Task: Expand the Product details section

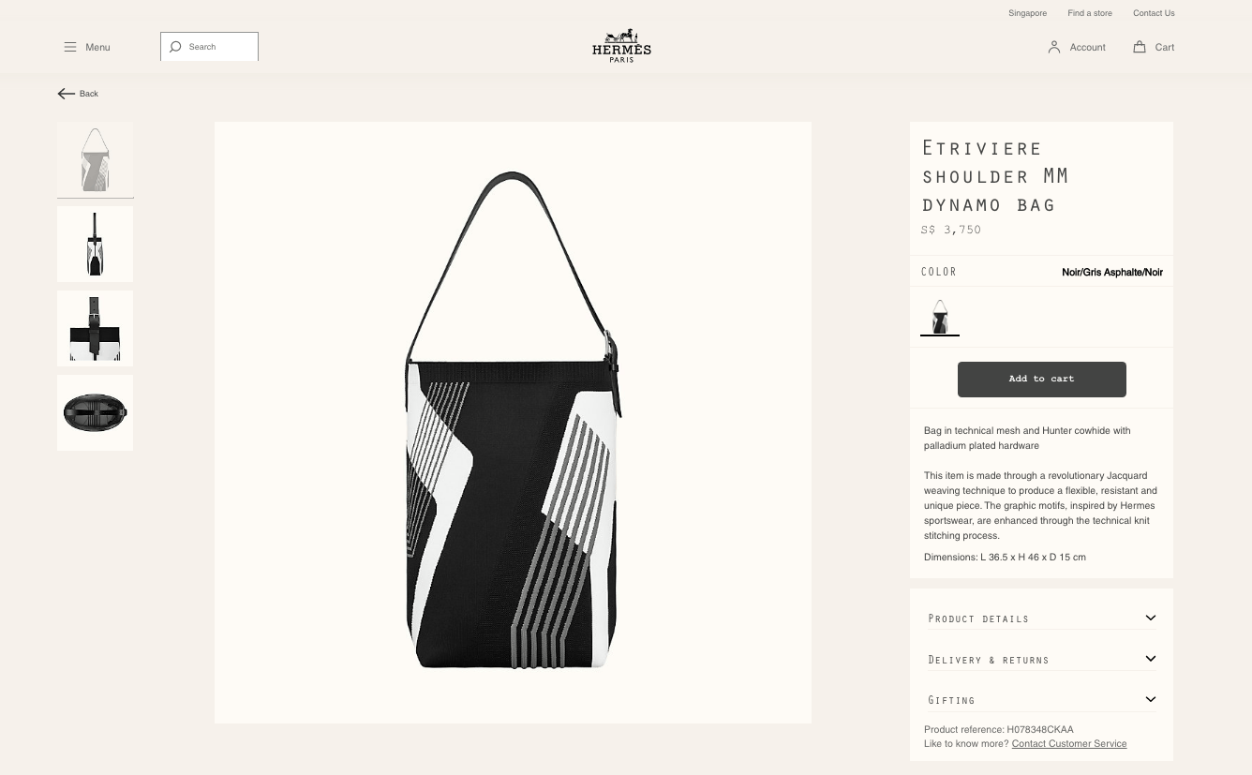Action: (1042, 619)
